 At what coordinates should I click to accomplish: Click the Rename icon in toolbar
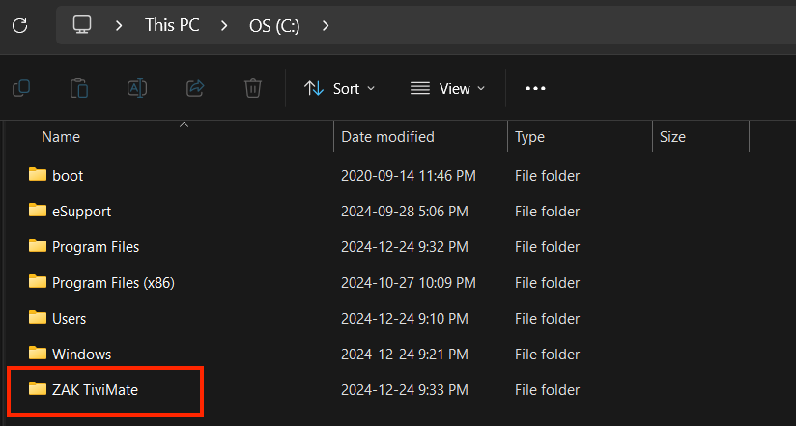click(137, 88)
